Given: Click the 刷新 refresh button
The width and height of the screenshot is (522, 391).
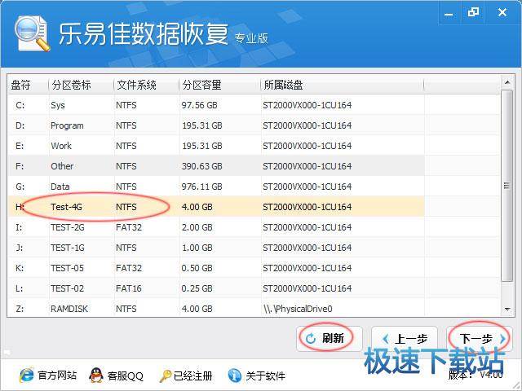Looking at the screenshot, I should [x=330, y=339].
